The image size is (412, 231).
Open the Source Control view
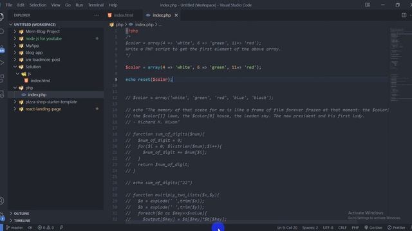[x=2, y=49]
